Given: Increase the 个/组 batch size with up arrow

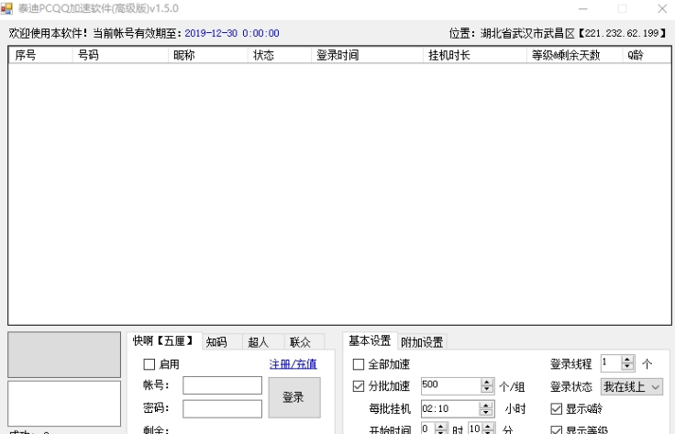Looking at the screenshot, I should pos(487,383).
